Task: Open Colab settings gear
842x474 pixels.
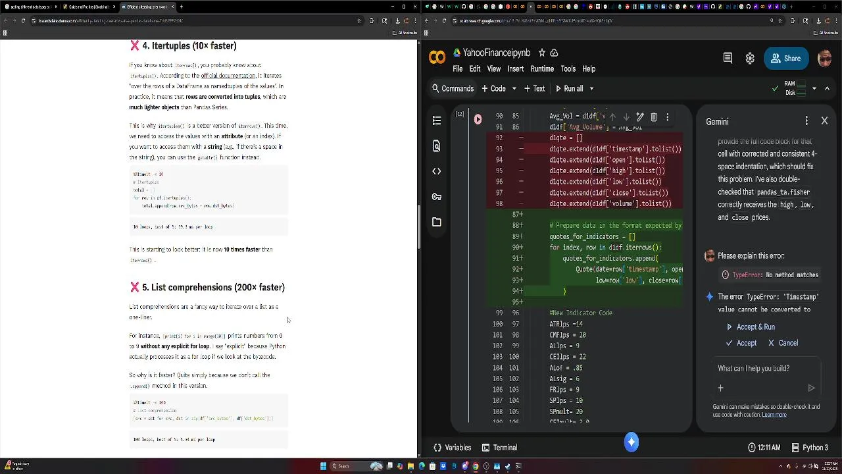Action: click(750, 58)
